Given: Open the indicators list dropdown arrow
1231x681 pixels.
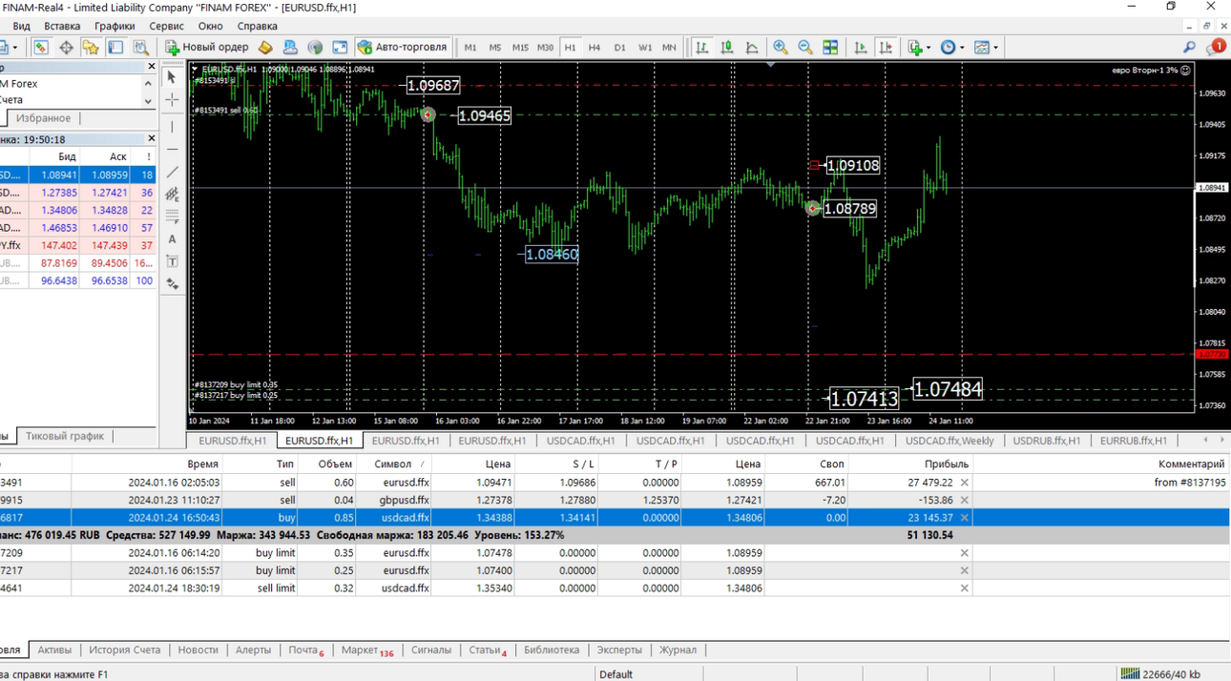Looking at the screenshot, I should (928, 47).
